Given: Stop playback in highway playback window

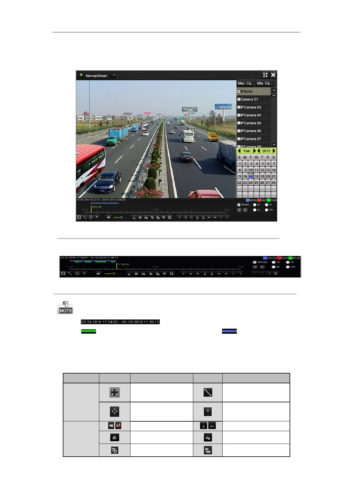Looking at the screenshot, I should point(186,217).
